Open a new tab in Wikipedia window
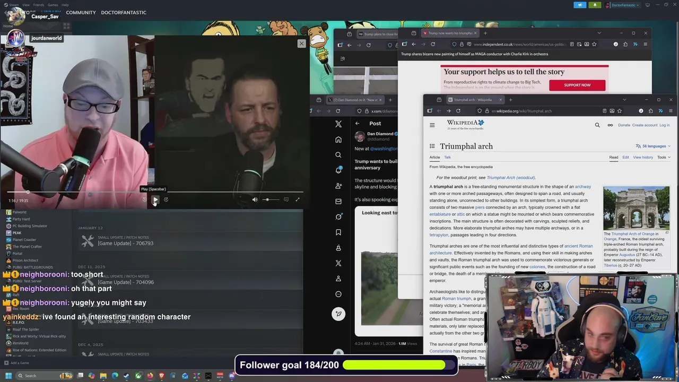Viewport: 679px width, 382px height. (510, 100)
